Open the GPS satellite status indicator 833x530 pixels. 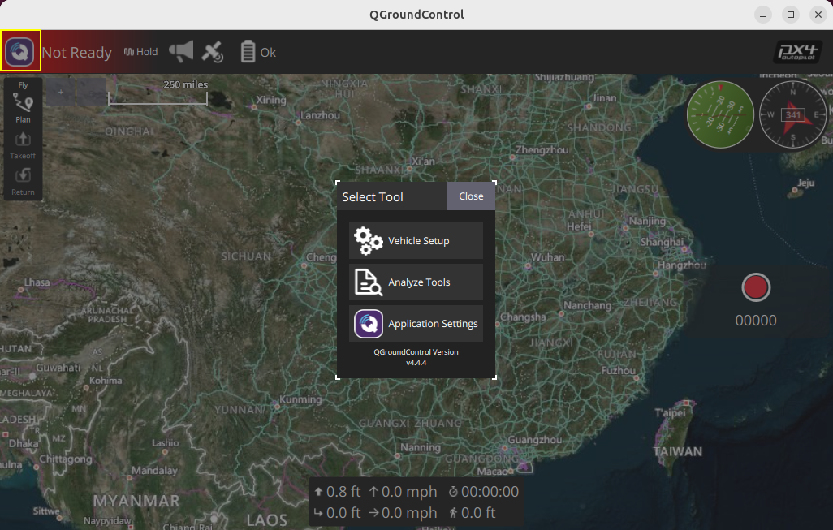pos(212,53)
